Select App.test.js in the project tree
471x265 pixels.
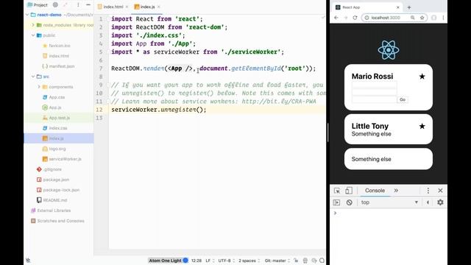(56, 118)
